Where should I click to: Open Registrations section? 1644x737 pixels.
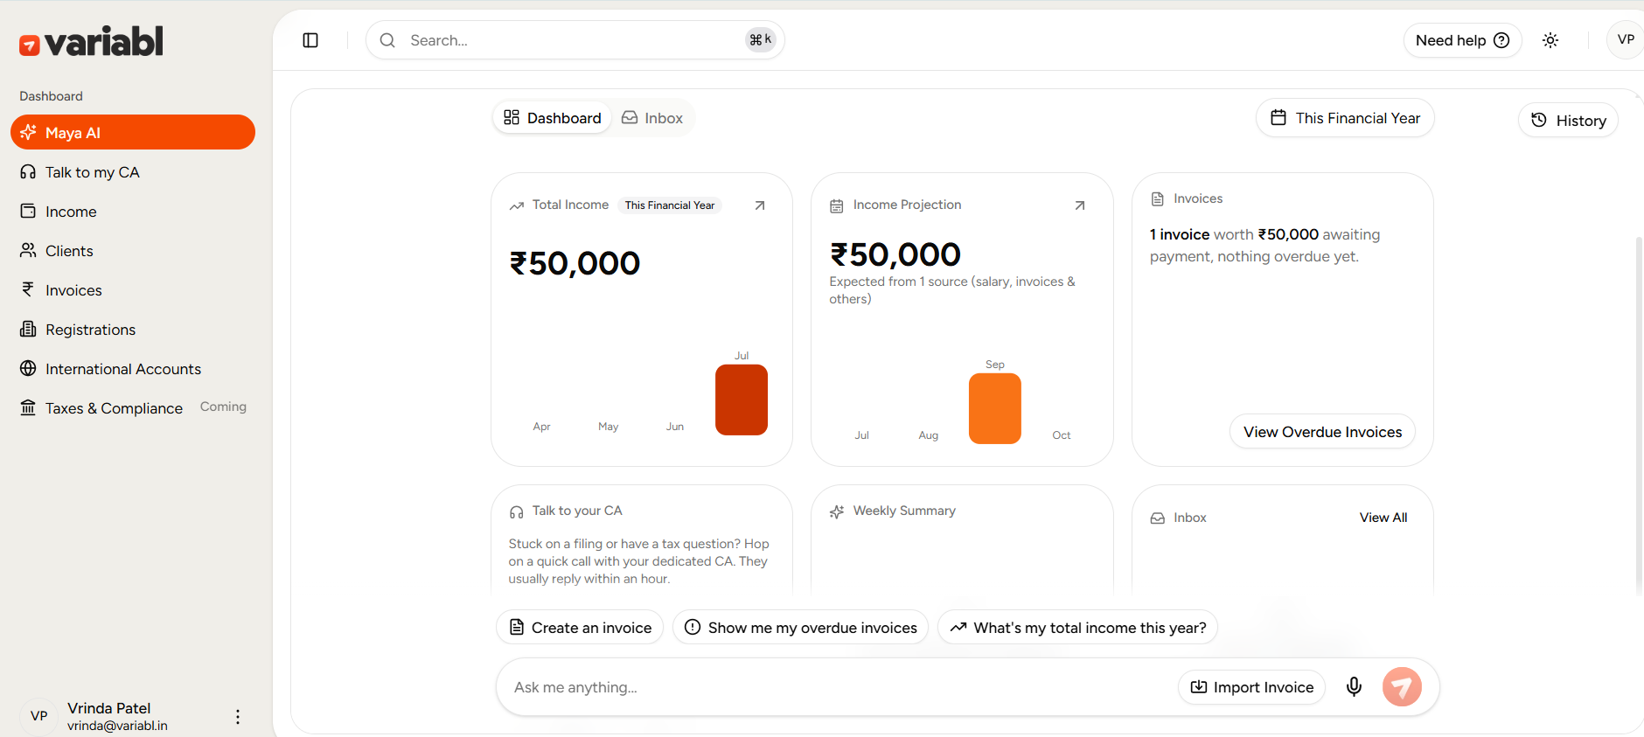click(133, 330)
